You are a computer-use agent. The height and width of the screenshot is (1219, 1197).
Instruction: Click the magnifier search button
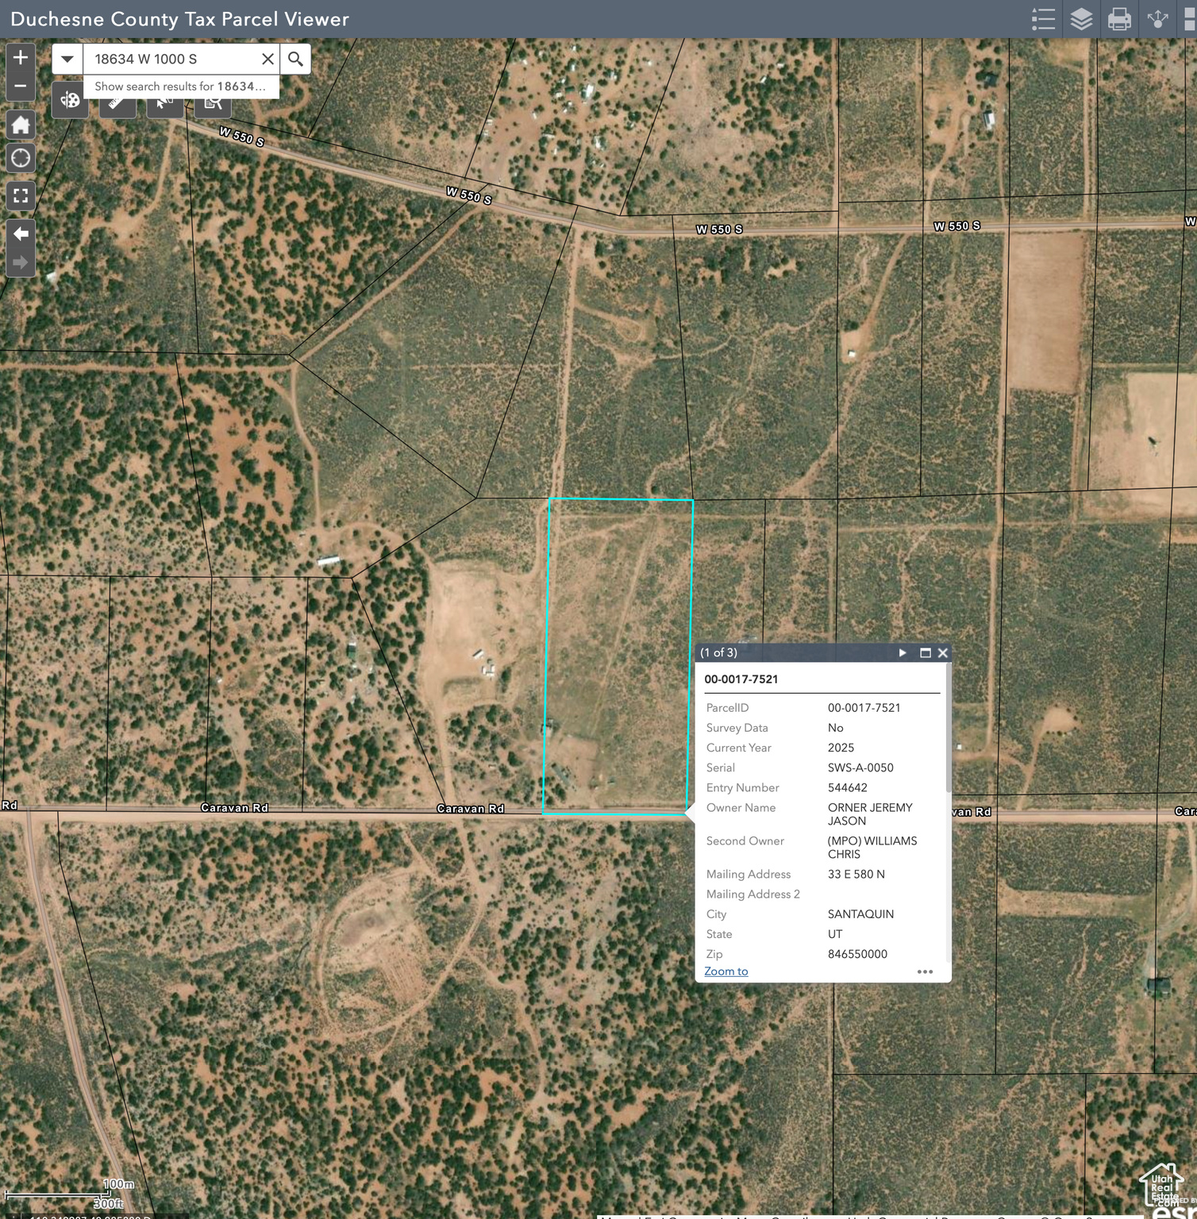[x=295, y=59]
